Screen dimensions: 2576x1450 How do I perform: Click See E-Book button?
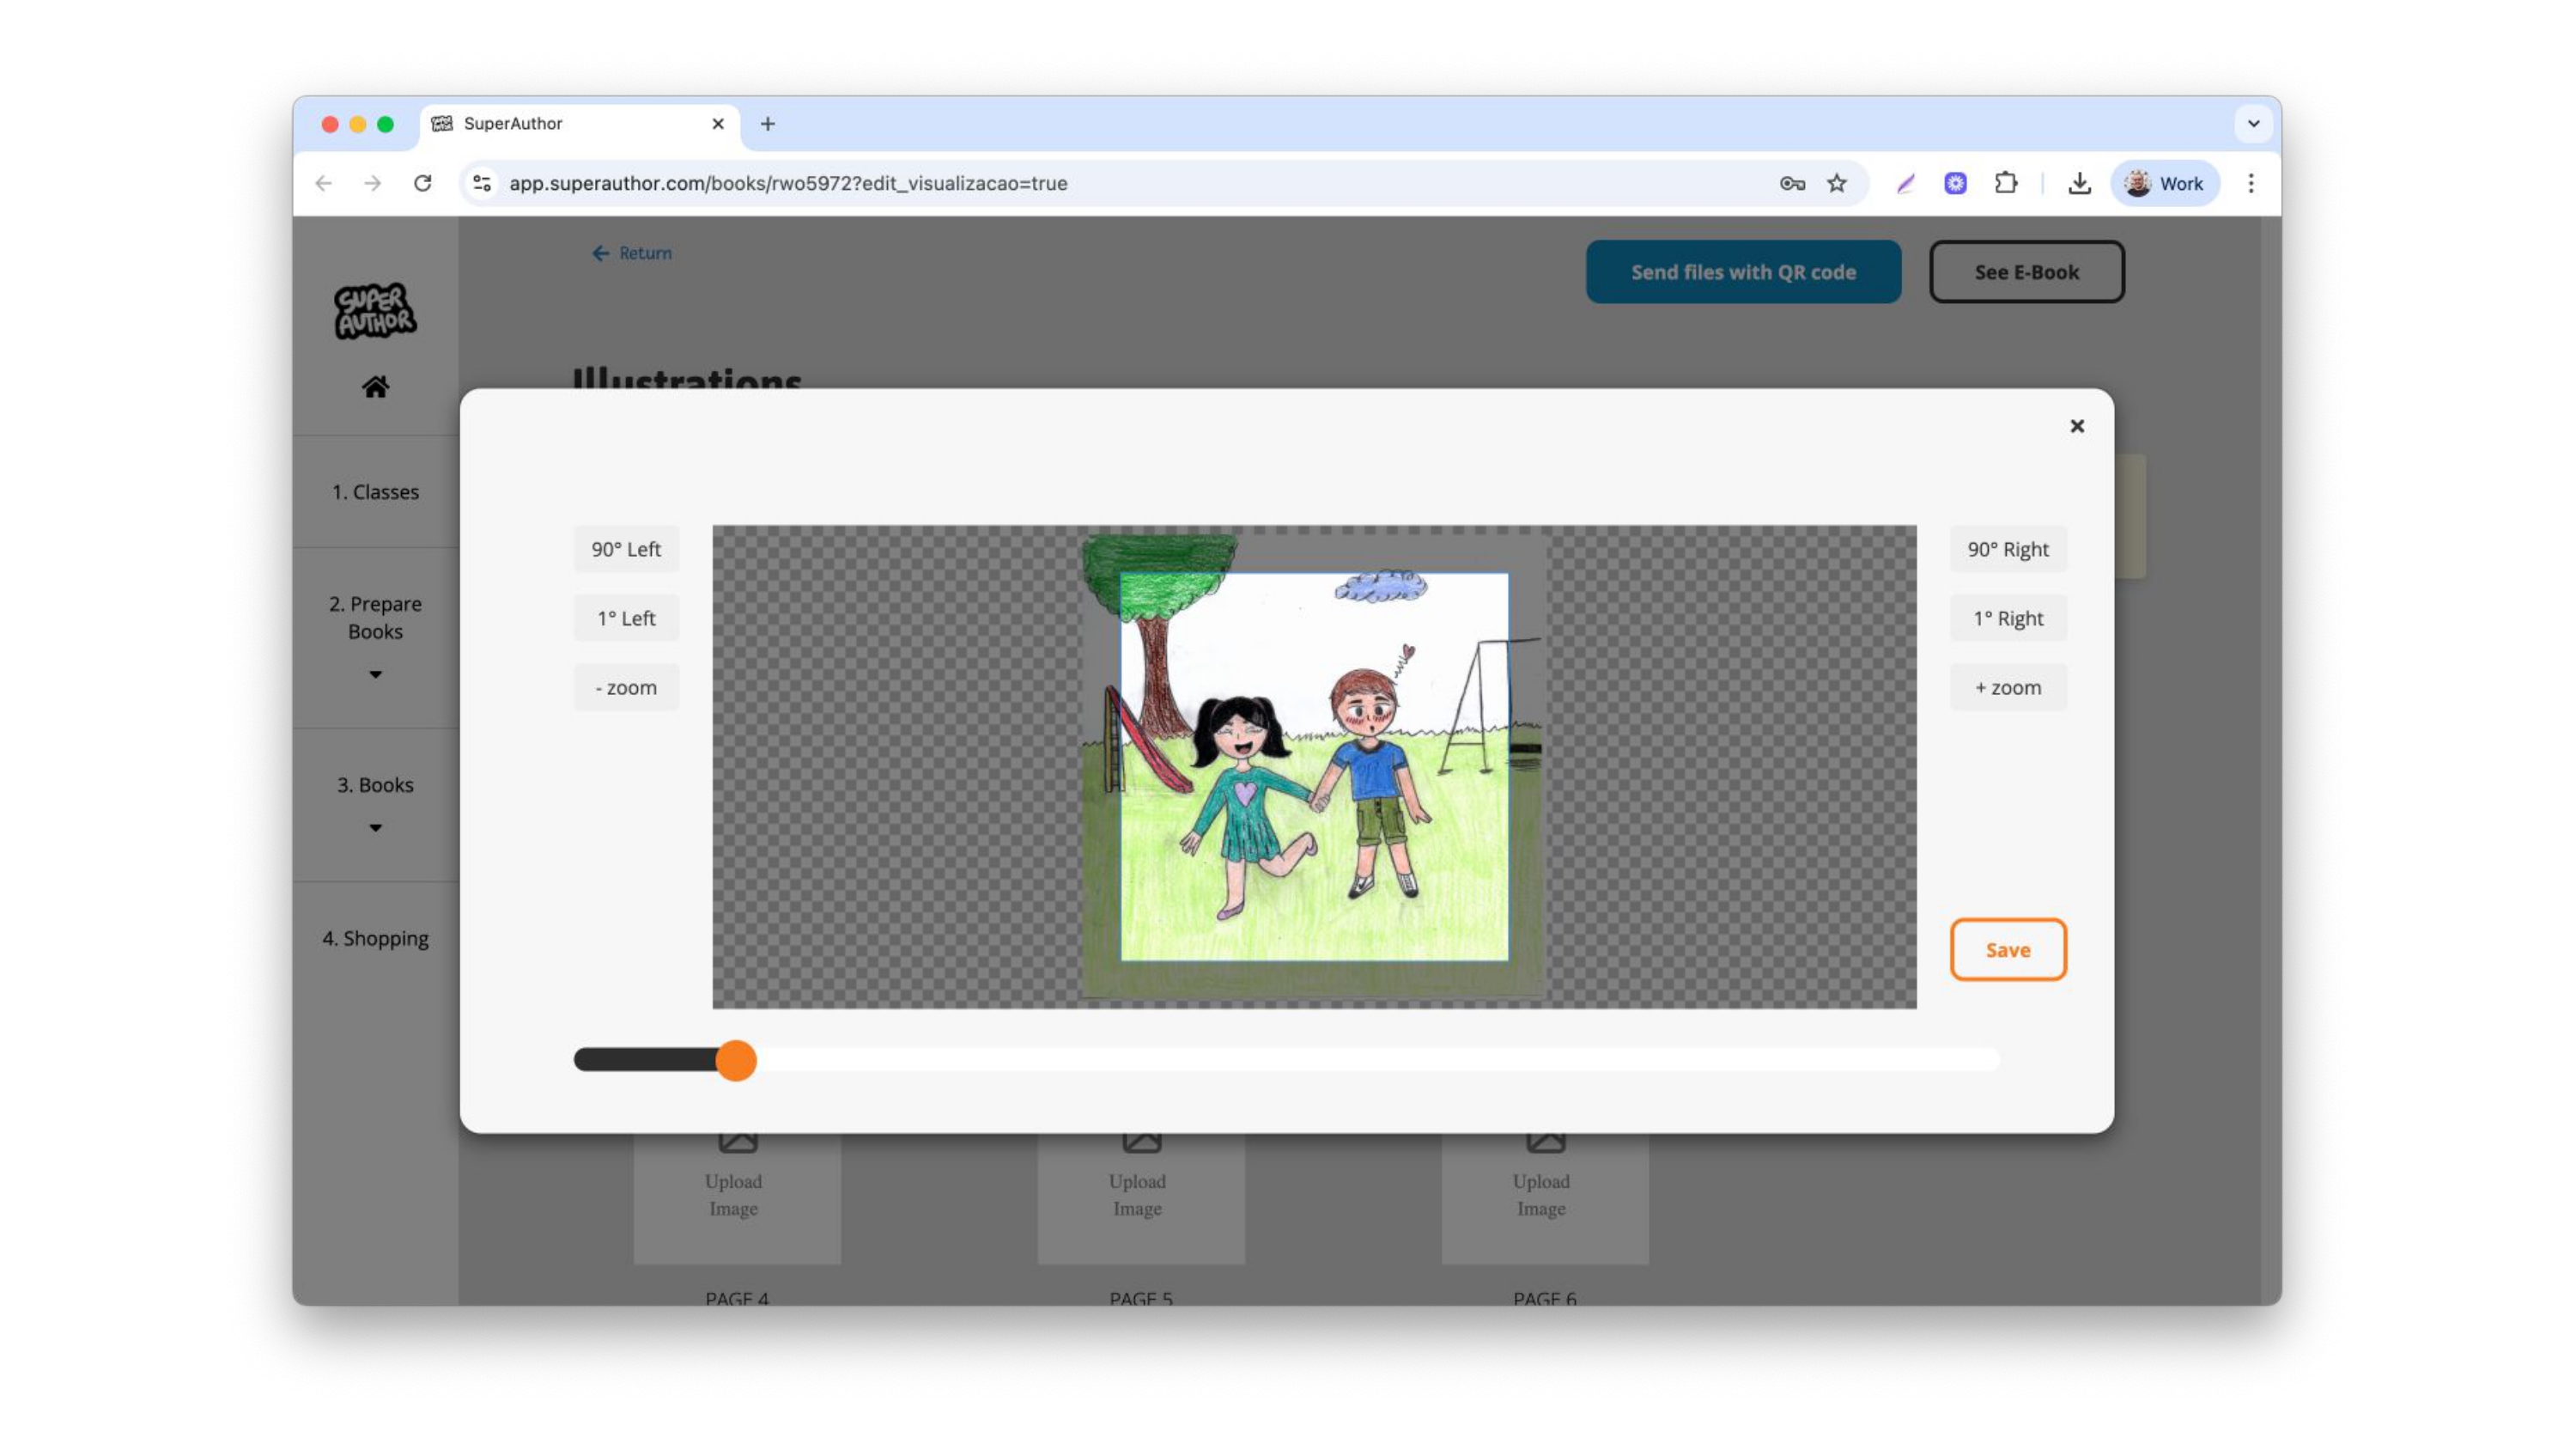pos(2026,272)
